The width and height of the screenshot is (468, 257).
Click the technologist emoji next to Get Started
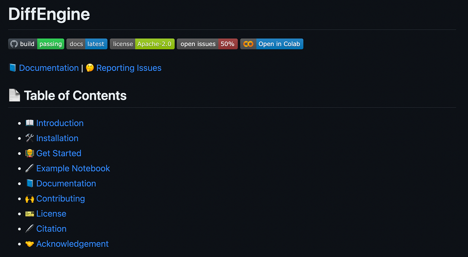pyautogui.click(x=29, y=153)
